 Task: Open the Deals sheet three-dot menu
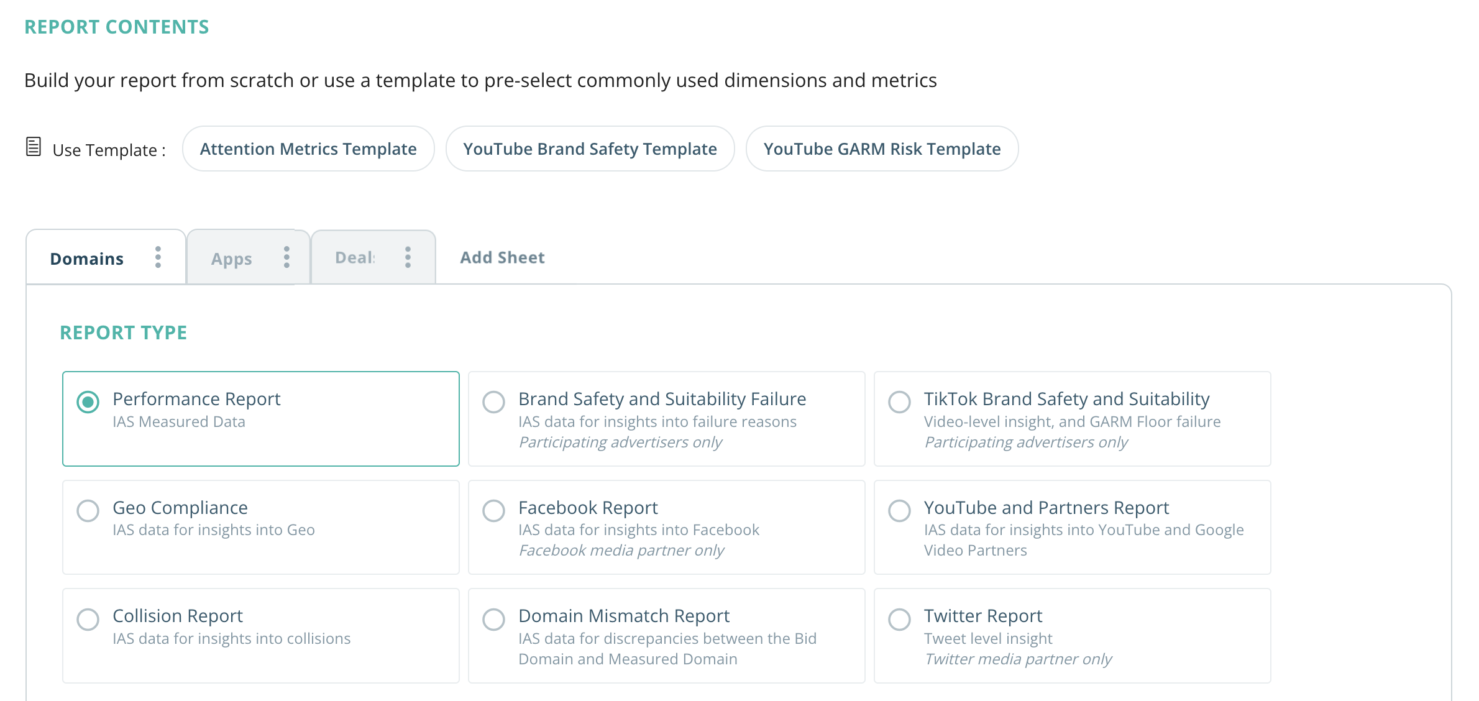[x=408, y=257]
